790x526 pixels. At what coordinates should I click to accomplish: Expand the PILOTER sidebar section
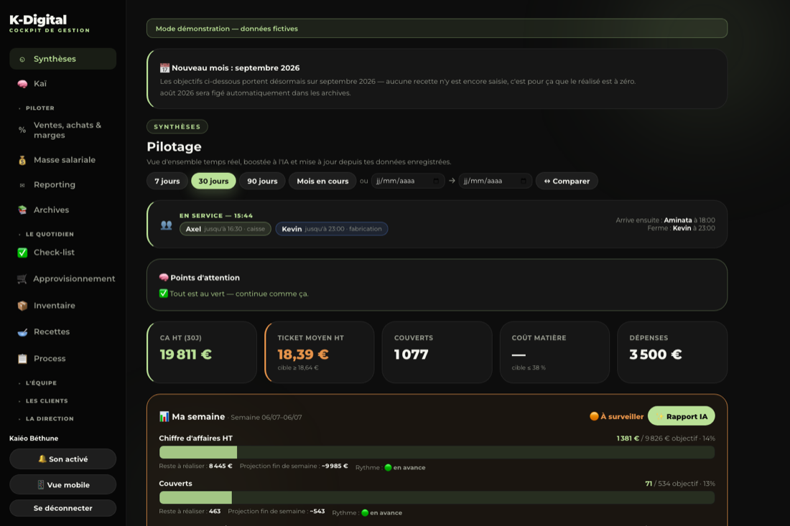pyautogui.click(x=39, y=108)
